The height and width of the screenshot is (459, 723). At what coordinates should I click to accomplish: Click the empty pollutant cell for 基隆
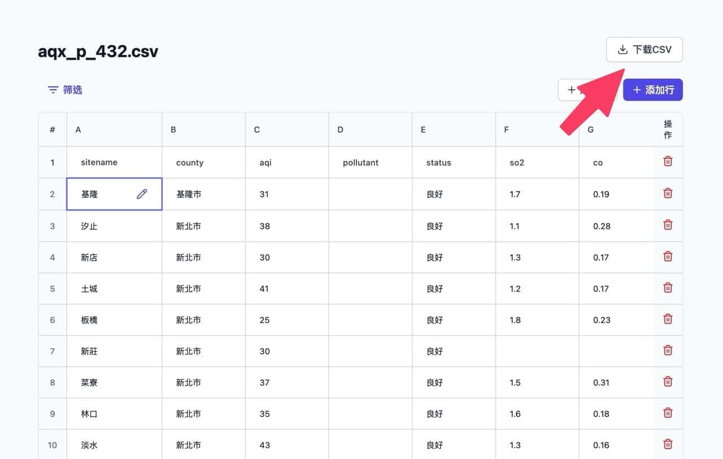(371, 194)
